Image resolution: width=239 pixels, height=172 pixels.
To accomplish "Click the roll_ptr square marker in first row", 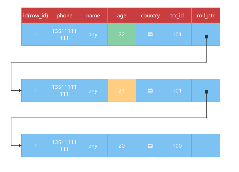I will click(206, 37).
